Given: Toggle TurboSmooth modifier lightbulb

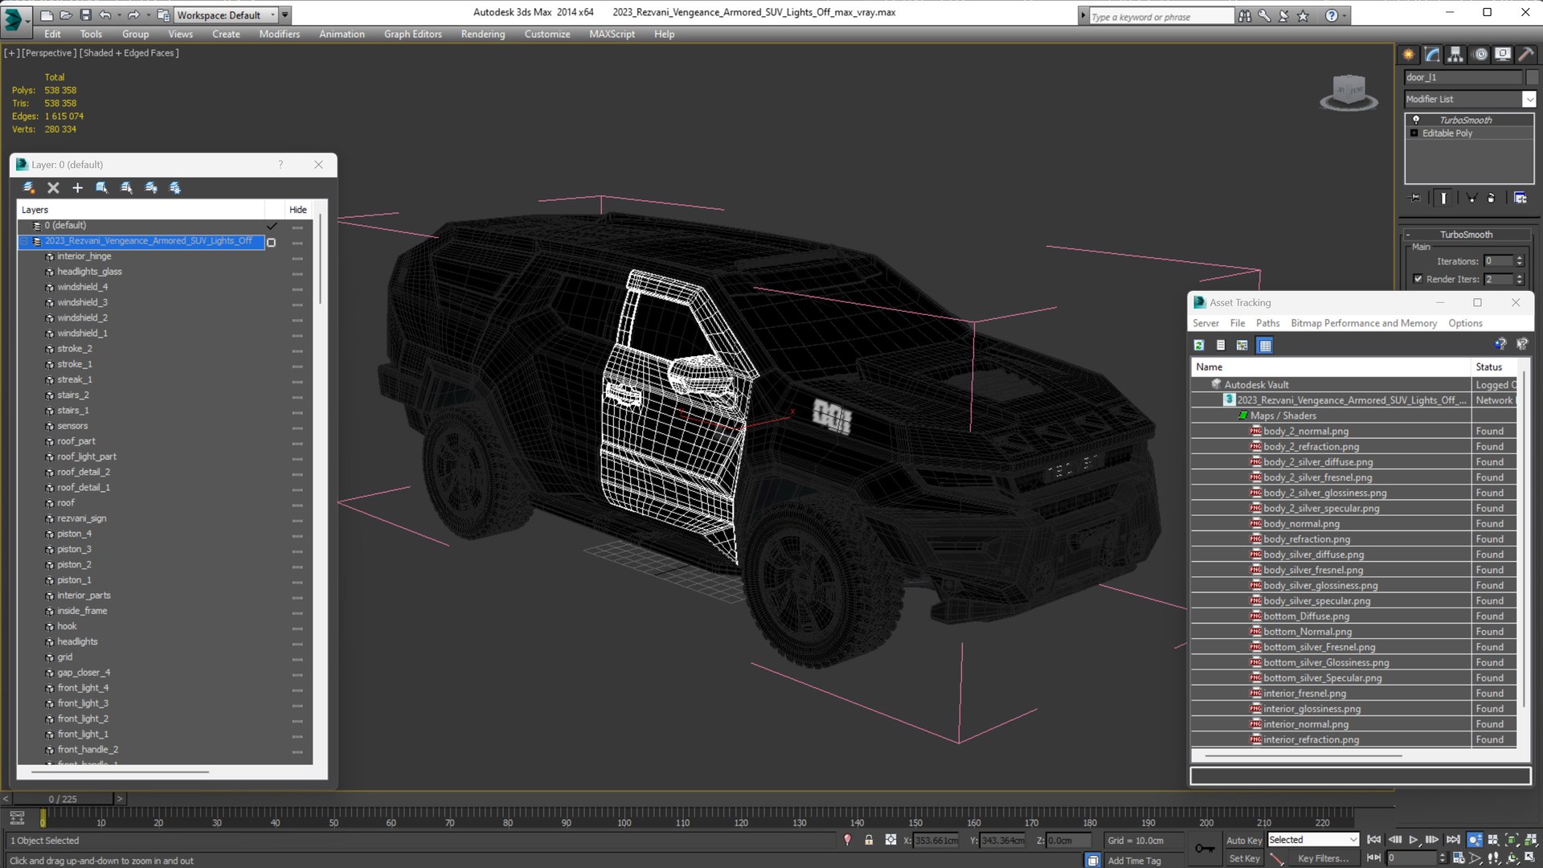Looking at the screenshot, I should point(1416,120).
